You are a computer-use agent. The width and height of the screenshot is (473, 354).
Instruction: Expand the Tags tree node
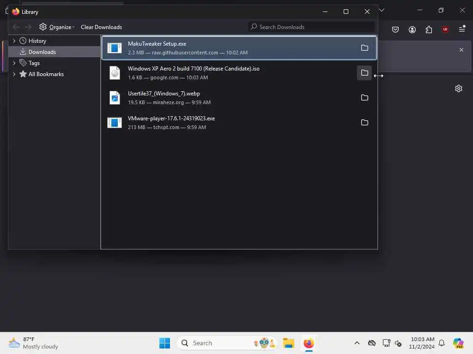tap(14, 63)
